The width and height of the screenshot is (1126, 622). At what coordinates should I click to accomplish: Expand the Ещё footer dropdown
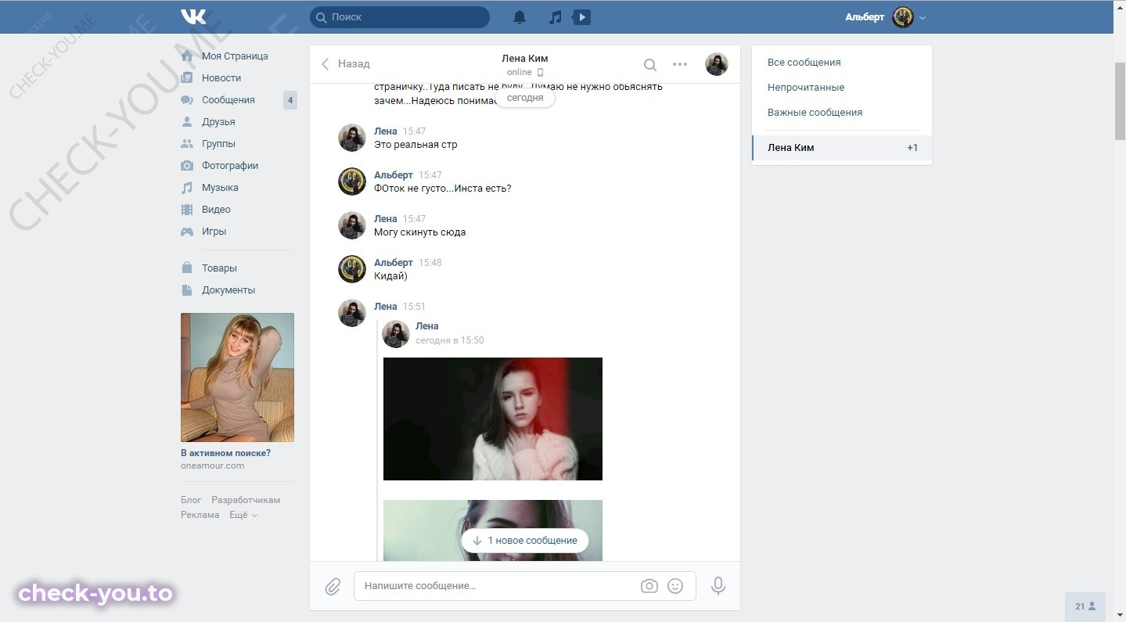pos(243,515)
